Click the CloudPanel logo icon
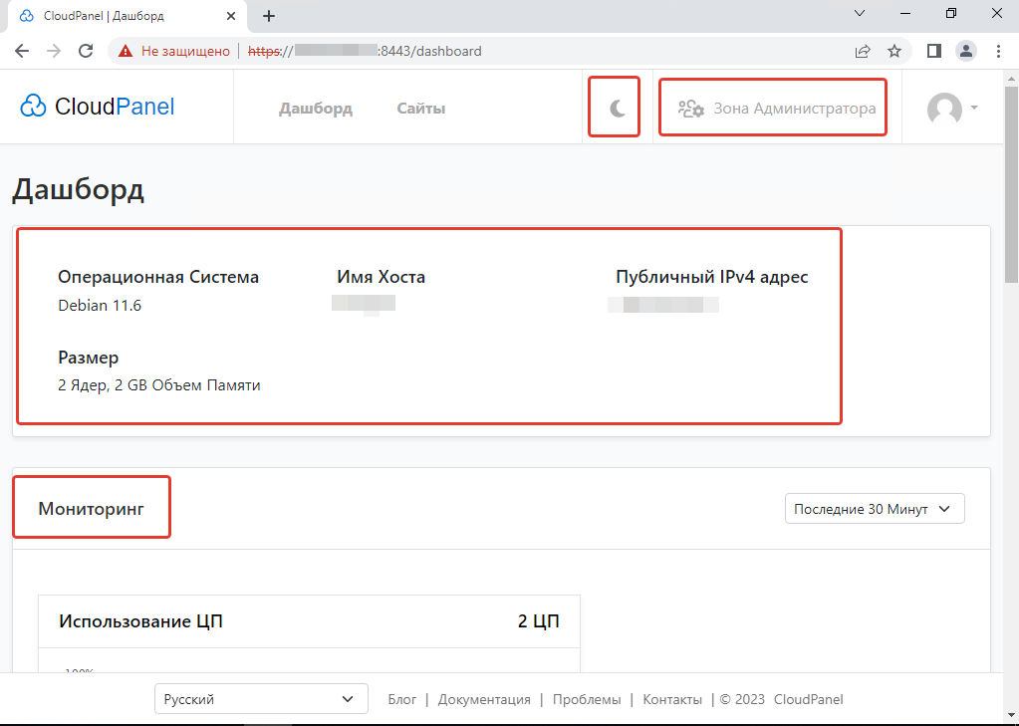The height and width of the screenshot is (726, 1019). (x=33, y=106)
